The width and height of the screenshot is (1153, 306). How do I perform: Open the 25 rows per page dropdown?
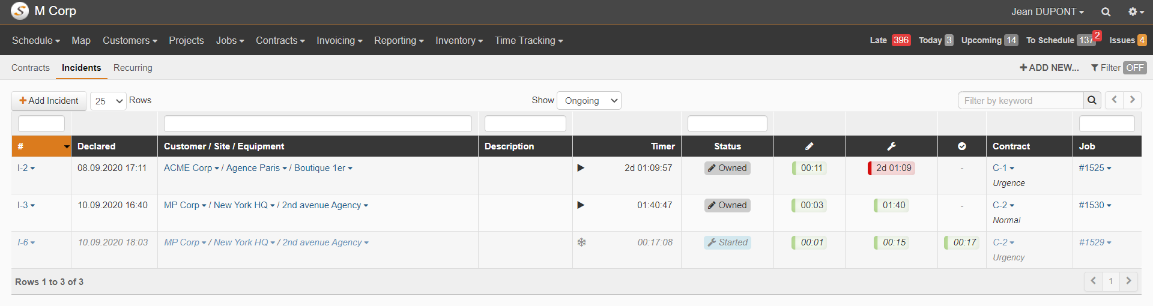[108, 101]
